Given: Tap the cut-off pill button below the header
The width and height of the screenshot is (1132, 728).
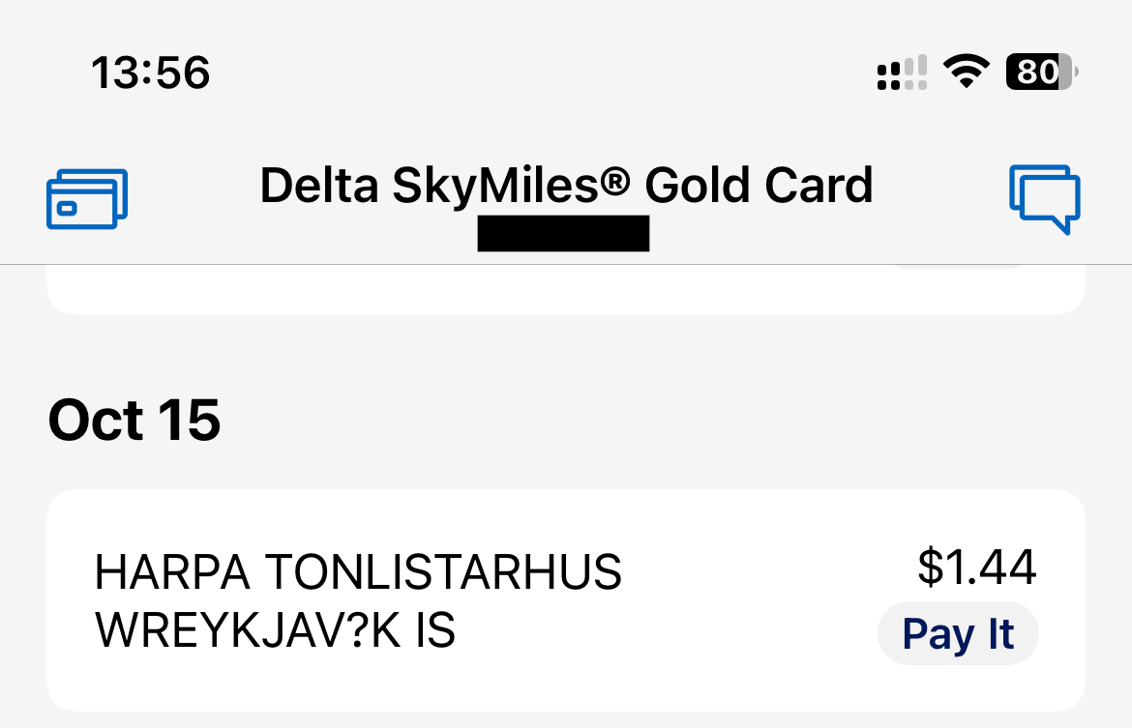Looking at the screenshot, I should tap(956, 265).
